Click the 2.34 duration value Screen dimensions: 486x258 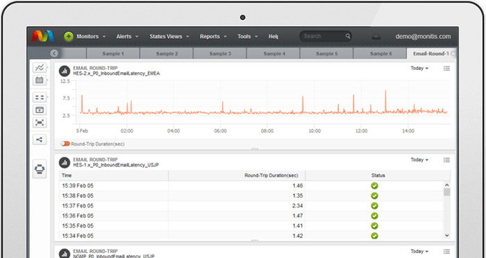click(x=298, y=206)
